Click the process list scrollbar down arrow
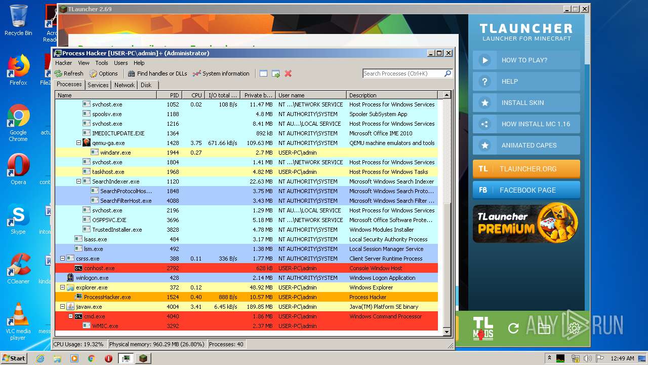The height and width of the screenshot is (365, 648). [x=447, y=332]
